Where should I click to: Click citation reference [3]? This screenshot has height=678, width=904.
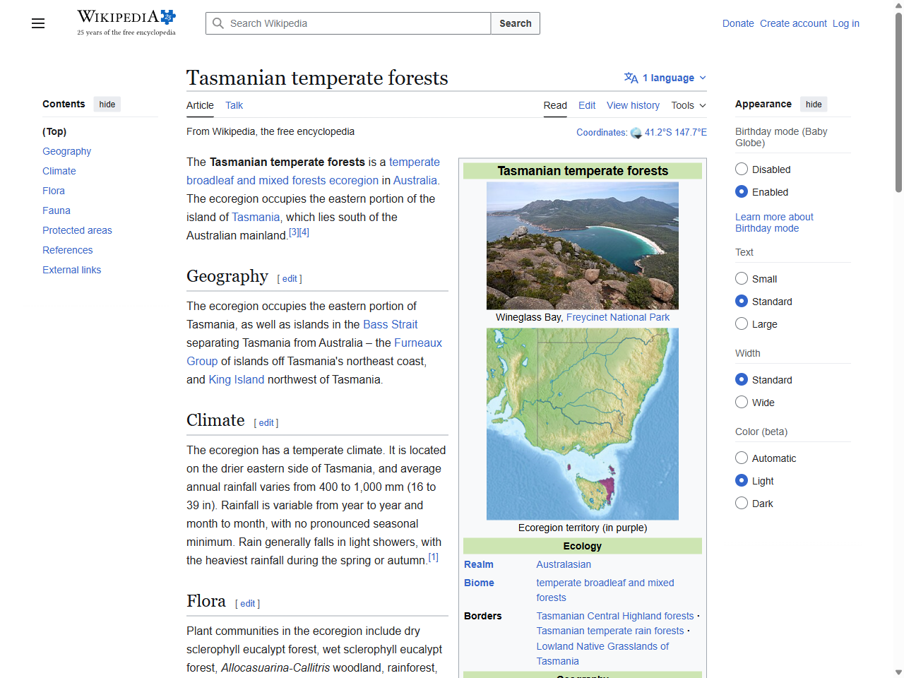pos(294,232)
